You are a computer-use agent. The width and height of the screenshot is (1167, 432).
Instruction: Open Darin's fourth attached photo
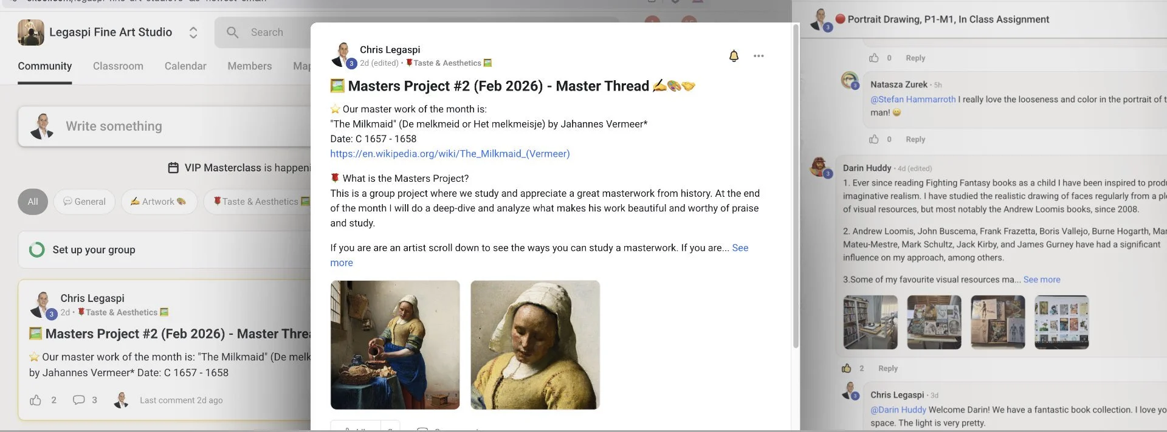[1062, 322]
